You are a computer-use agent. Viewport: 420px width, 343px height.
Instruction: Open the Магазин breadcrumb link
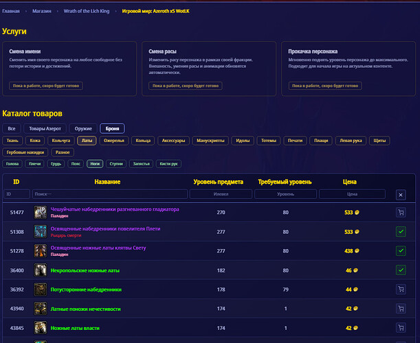42,11
